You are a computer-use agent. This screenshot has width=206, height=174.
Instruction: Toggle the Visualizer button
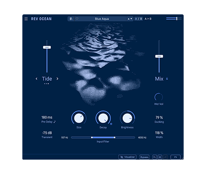pos(127,157)
